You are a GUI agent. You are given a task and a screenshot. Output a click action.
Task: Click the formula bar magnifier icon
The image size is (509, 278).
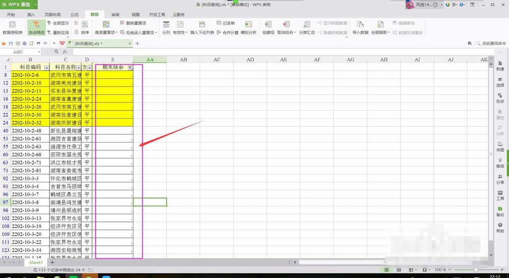56,52
